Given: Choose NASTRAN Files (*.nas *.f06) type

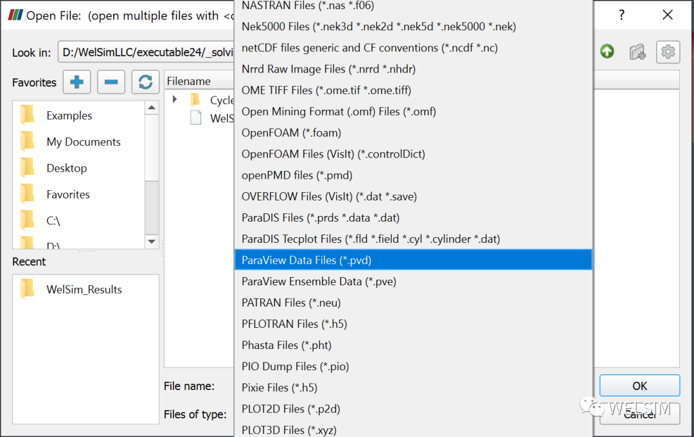Looking at the screenshot, I should point(413,6).
